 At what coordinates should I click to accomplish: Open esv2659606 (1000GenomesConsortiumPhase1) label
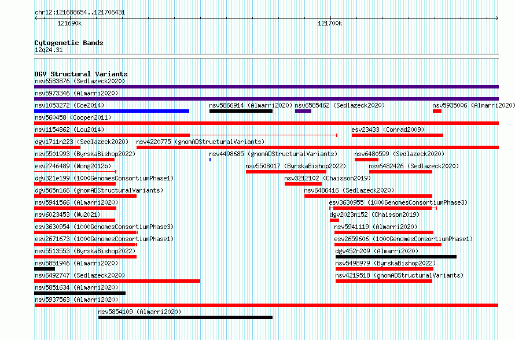(403, 239)
